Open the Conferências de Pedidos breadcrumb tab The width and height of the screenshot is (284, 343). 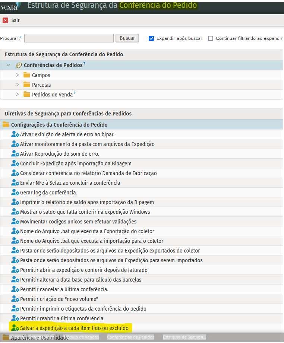[x=130, y=337]
